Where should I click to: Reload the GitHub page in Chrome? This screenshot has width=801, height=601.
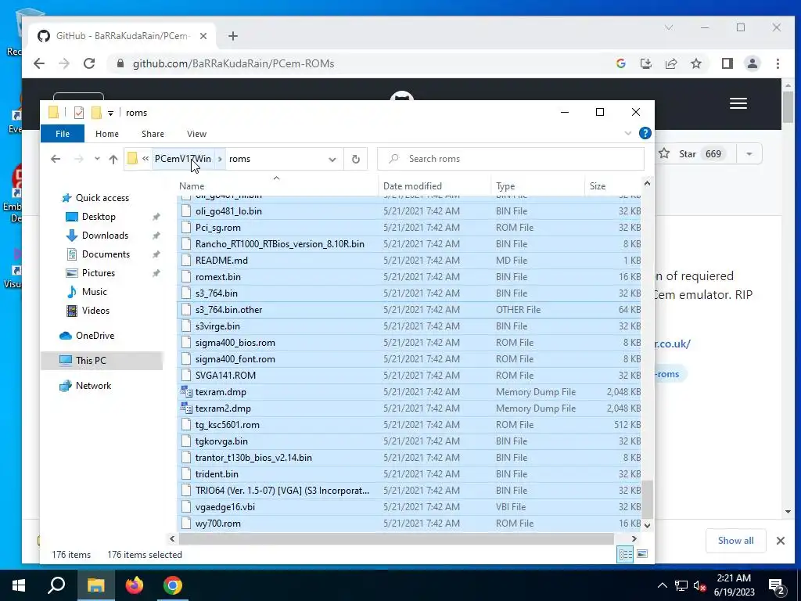click(x=89, y=63)
